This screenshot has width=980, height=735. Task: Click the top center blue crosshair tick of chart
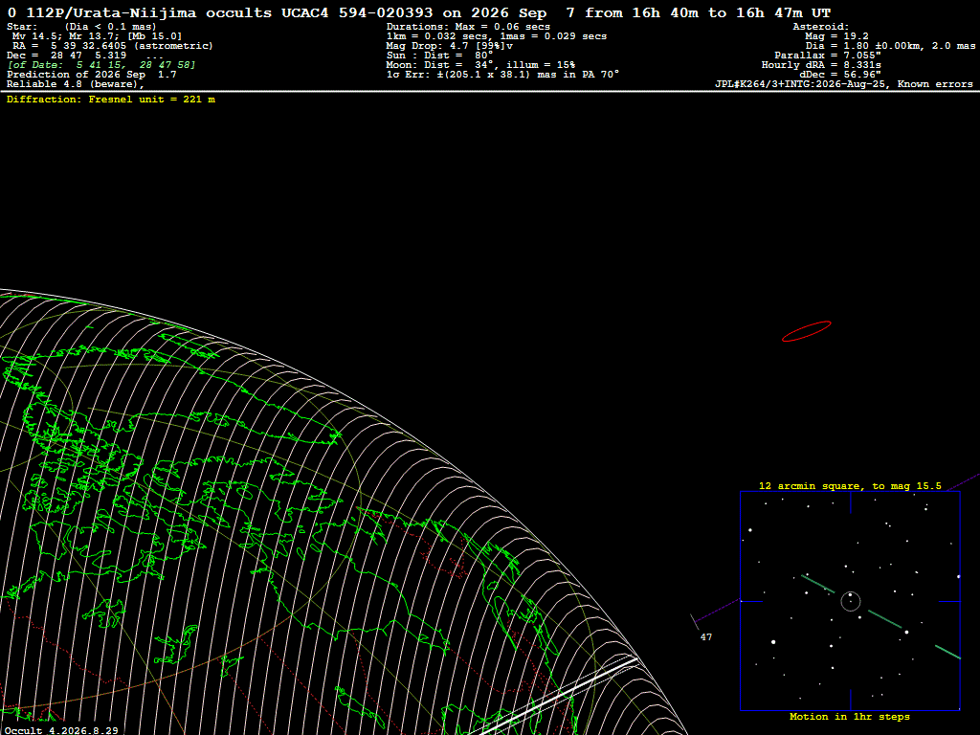(x=851, y=502)
